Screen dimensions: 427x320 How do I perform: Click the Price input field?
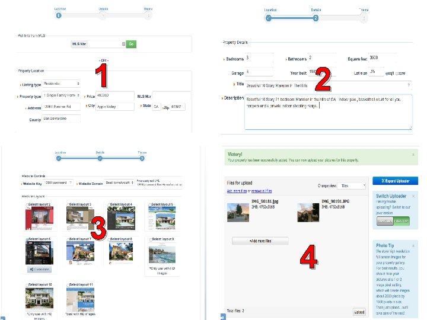pos(115,95)
